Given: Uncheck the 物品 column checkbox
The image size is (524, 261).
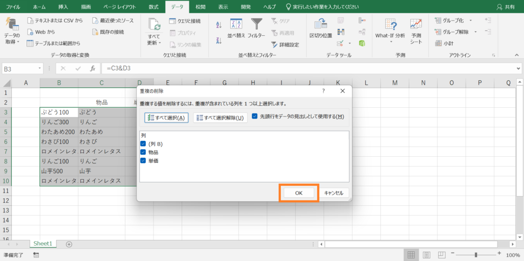Looking at the screenshot, I should coord(143,152).
